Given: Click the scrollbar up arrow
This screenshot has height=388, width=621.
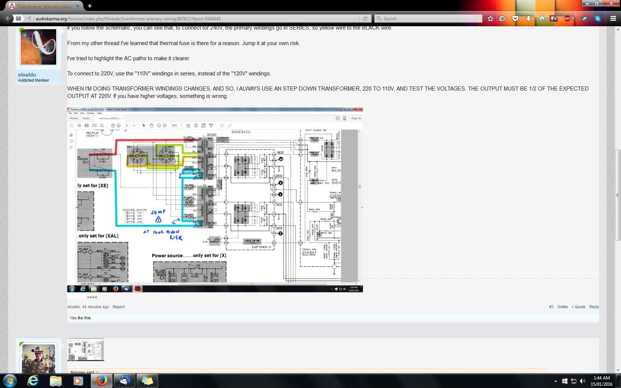Looking at the screenshot, I should [x=618, y=29].
